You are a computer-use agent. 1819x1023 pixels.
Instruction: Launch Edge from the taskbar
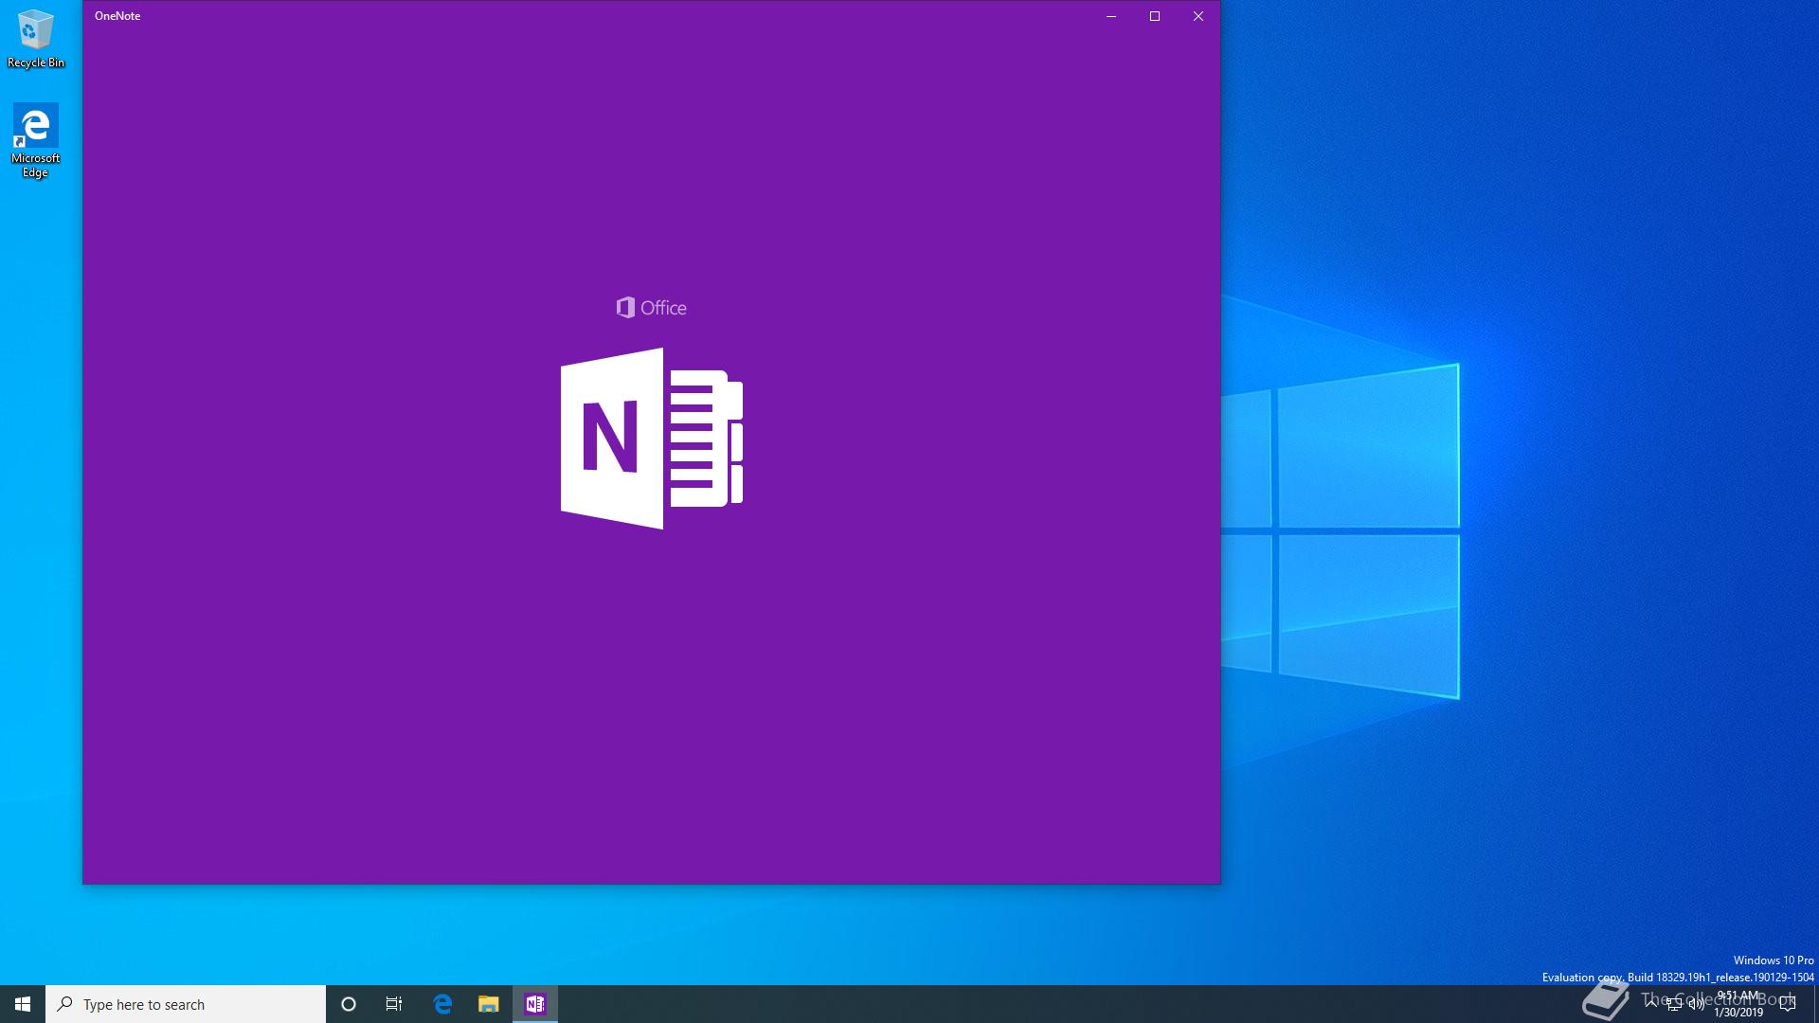pos(442,1004)
